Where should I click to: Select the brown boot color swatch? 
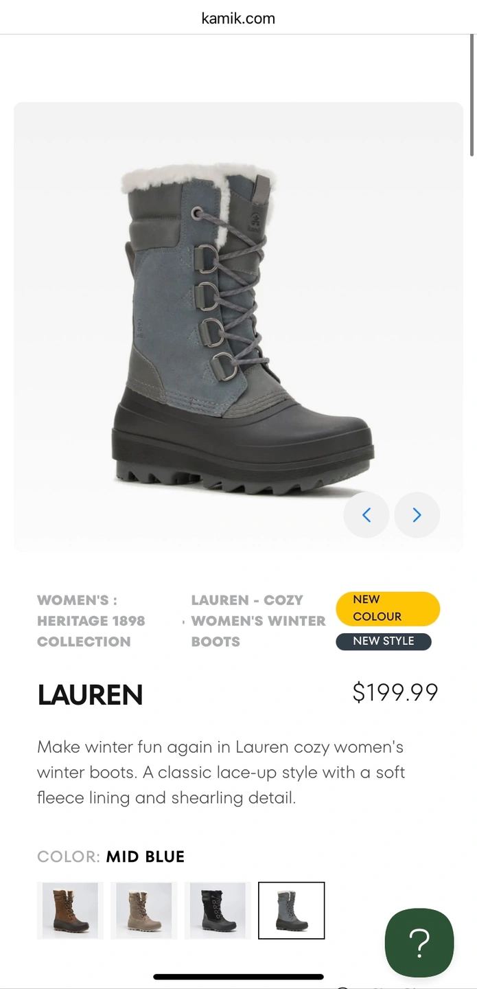71,911
